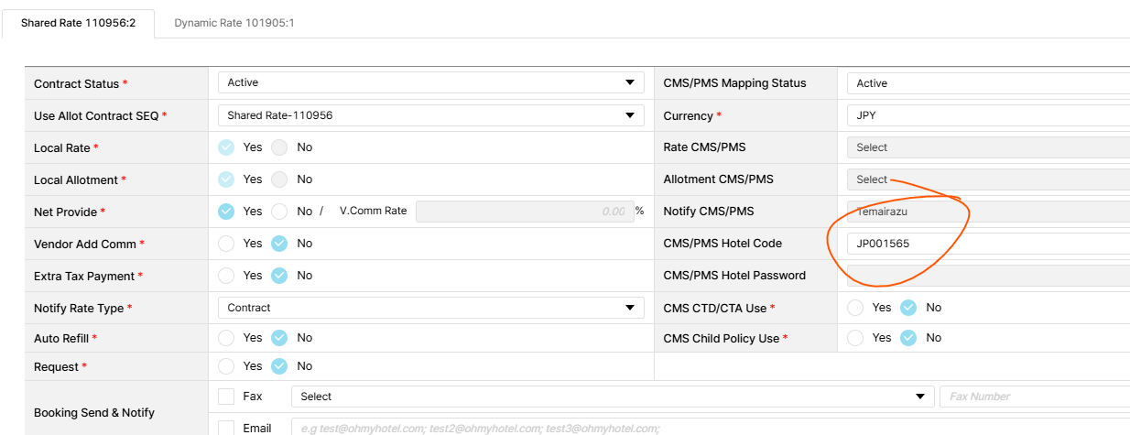This screenshot has height=435, width=1130.
Task: Open Notify Rate Type dropdown
Action: [x=629, y=308]
